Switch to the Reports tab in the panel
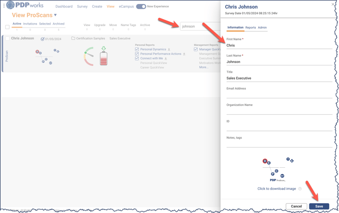 coord(251,28)
